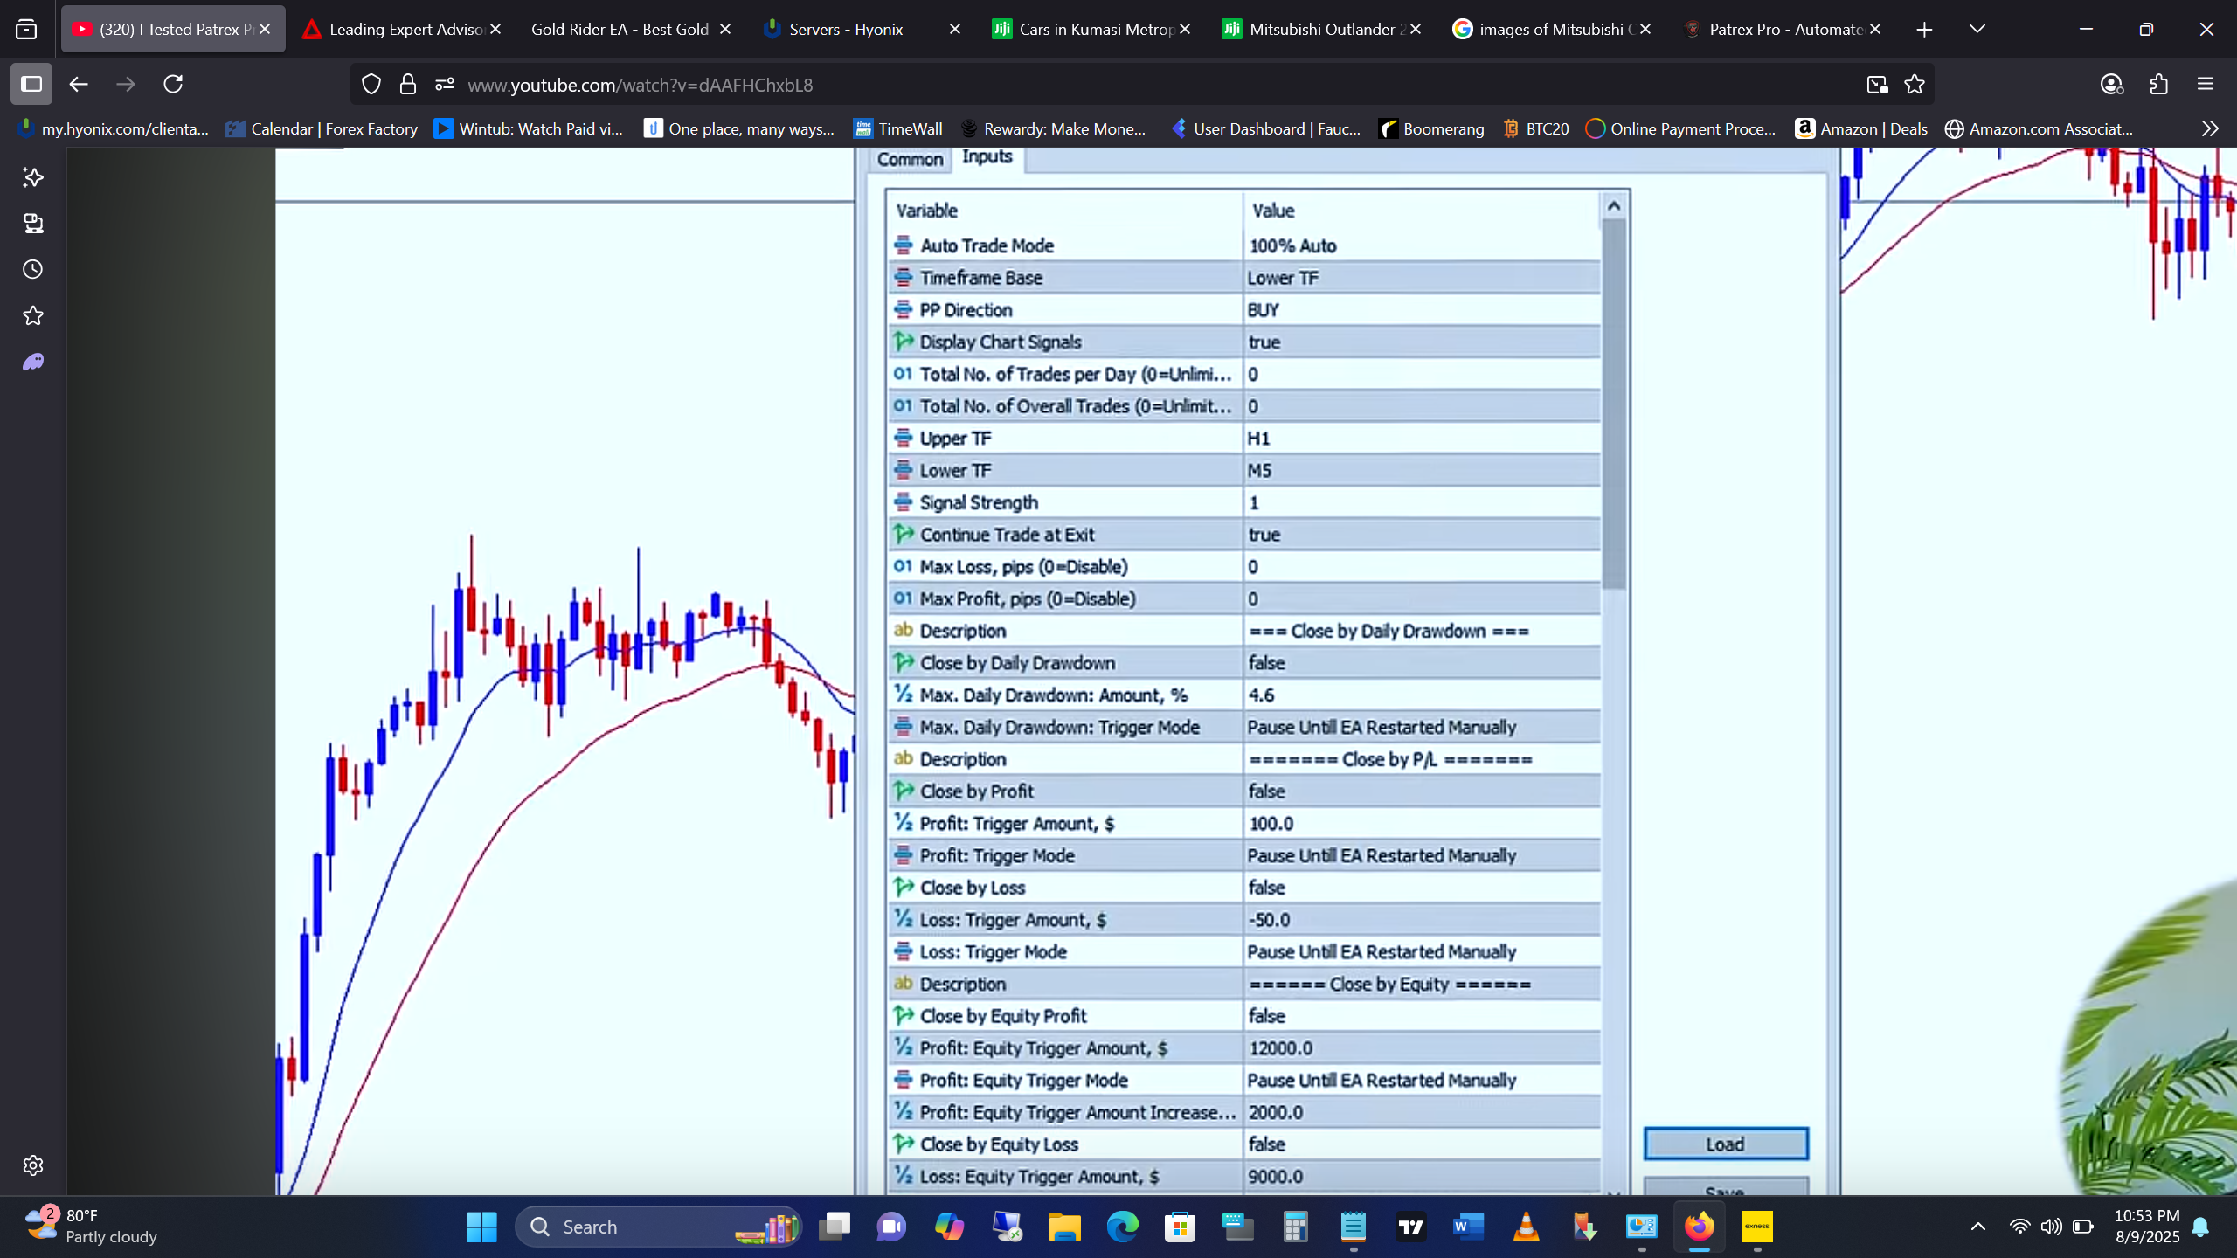Open Upper TF H1 value

[1422, 439]
